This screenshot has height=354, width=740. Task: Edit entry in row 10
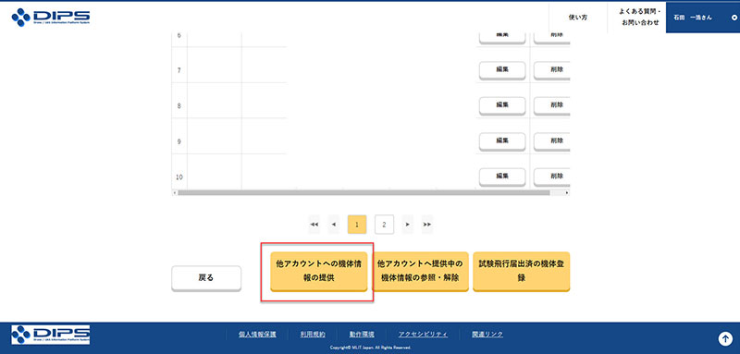[x=502, y=177]
